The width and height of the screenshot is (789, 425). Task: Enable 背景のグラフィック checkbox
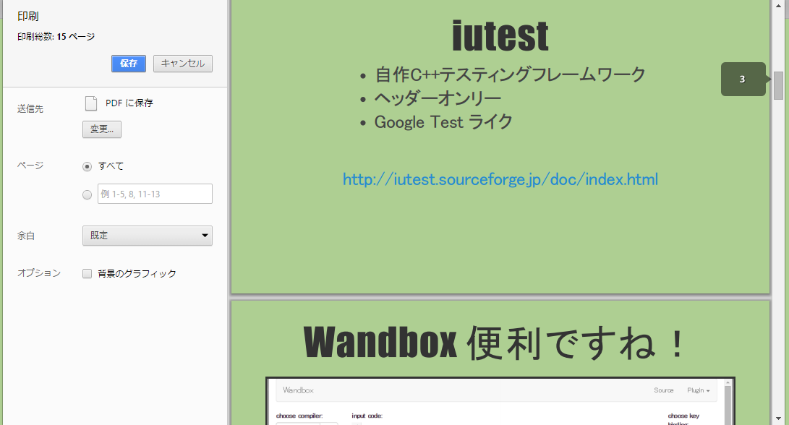tap(87, 274)
